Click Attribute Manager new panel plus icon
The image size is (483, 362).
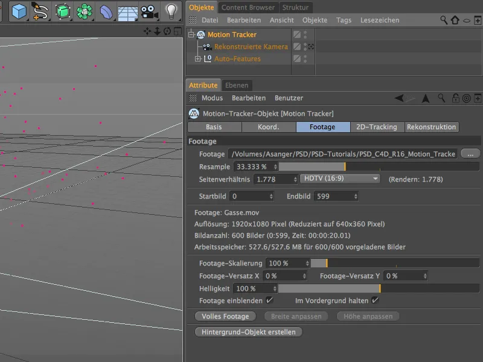tap(478, 98)
